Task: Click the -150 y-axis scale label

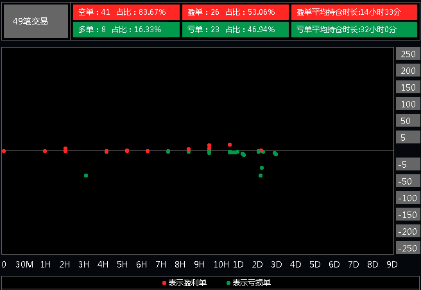Action: point(408,214)
